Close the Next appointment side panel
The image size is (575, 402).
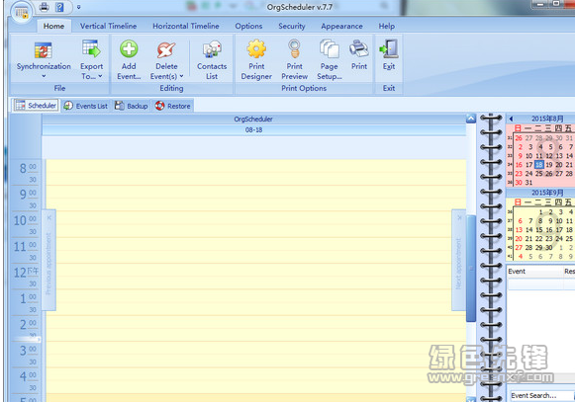459,218
